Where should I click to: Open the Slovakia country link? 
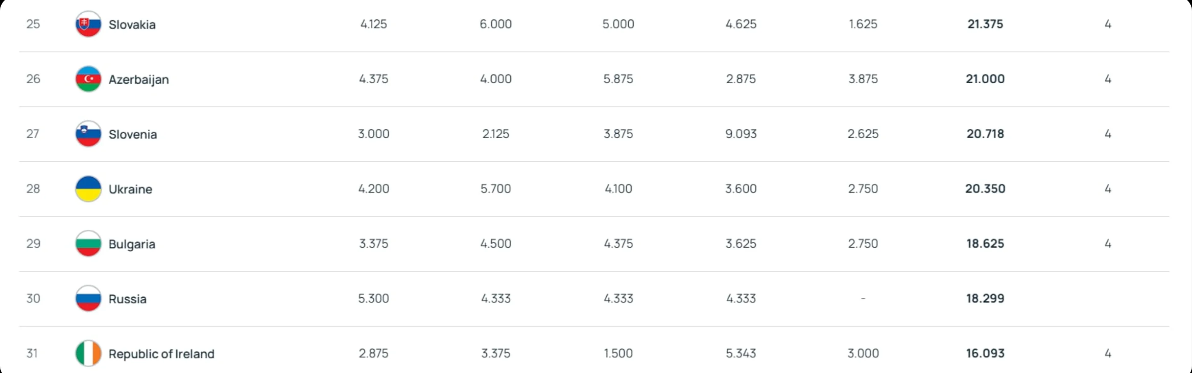[x=132, y=24]
